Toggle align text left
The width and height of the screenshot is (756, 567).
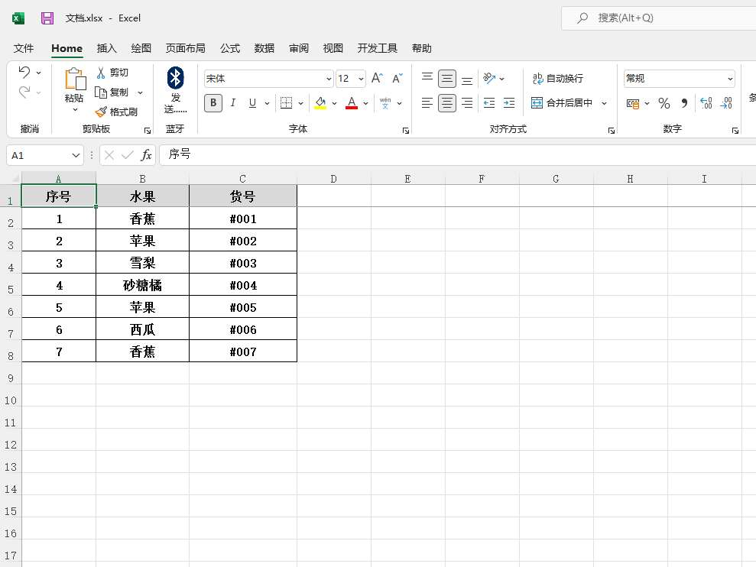(x=427, y=102)
